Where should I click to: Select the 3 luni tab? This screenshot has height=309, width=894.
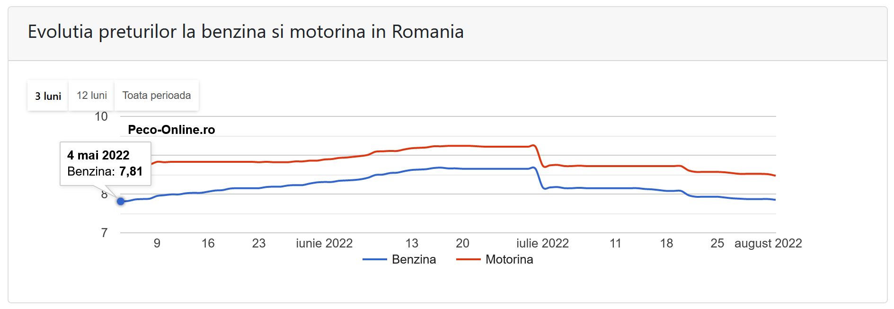click(x=48, y=96)
